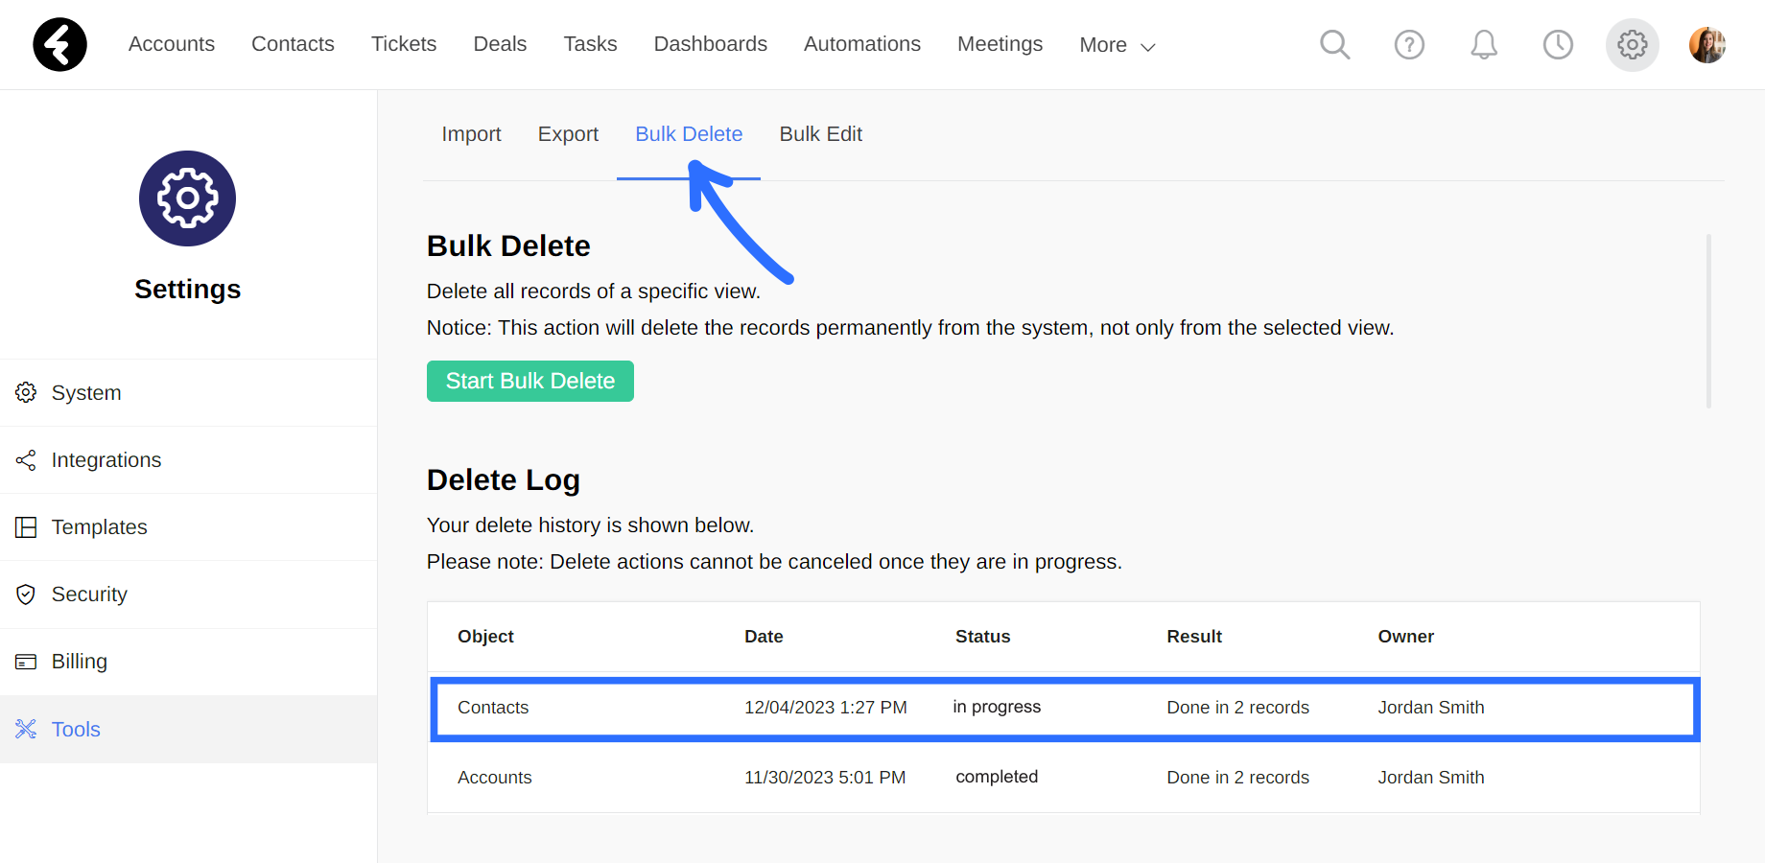The image size is (1765, 863).
Task: Go to Contacts in top navigation
Action: point(293,44)
